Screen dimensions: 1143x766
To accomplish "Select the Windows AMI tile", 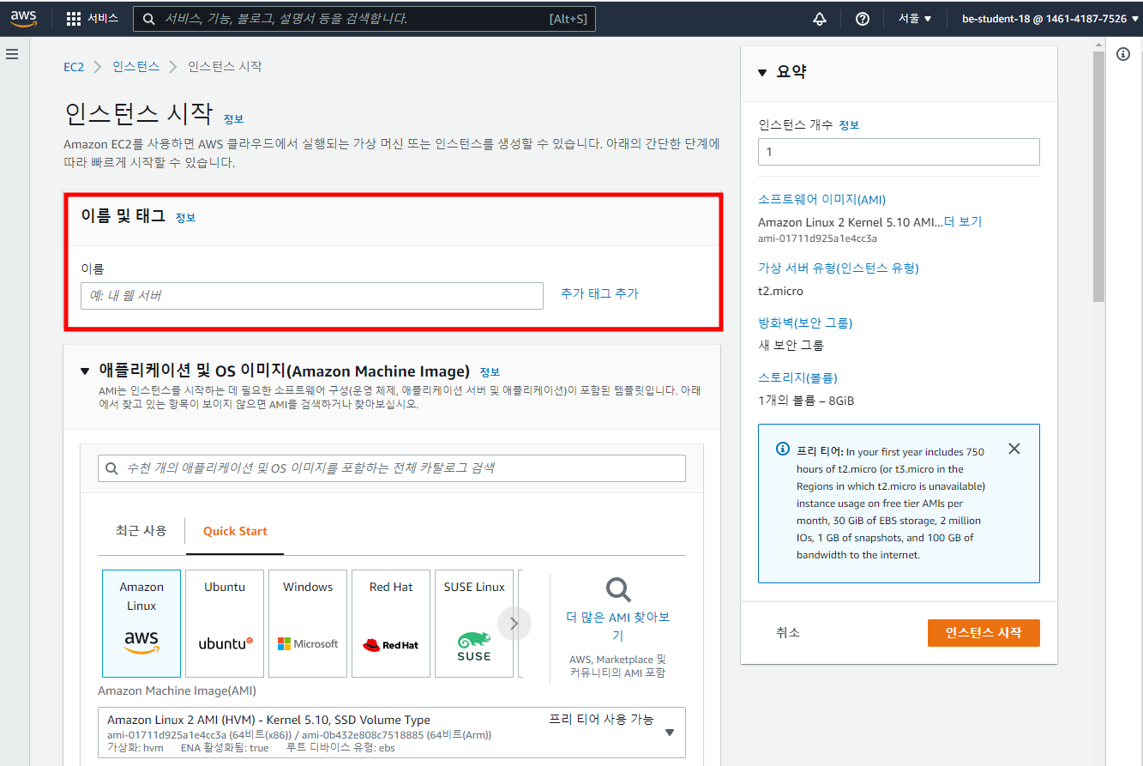I will pos(308,624).
